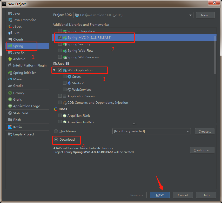
Task: Click the Flash project icon
Action: (10, 120)
